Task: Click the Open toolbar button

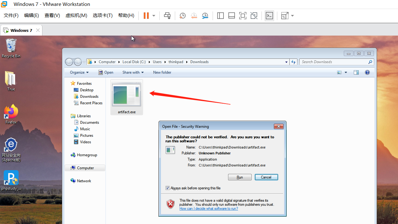Action: [x=106, y=72]
